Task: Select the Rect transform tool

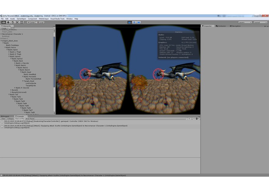Action: coord(22,22)
